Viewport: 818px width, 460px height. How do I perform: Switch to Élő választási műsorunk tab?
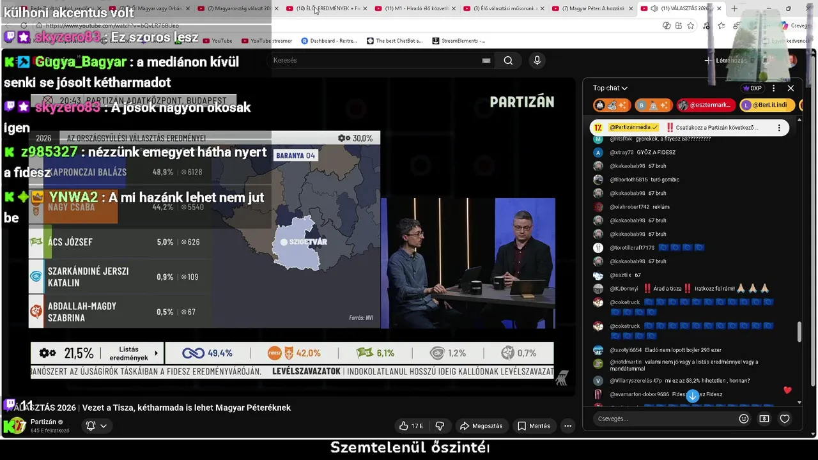coord(503,8)
